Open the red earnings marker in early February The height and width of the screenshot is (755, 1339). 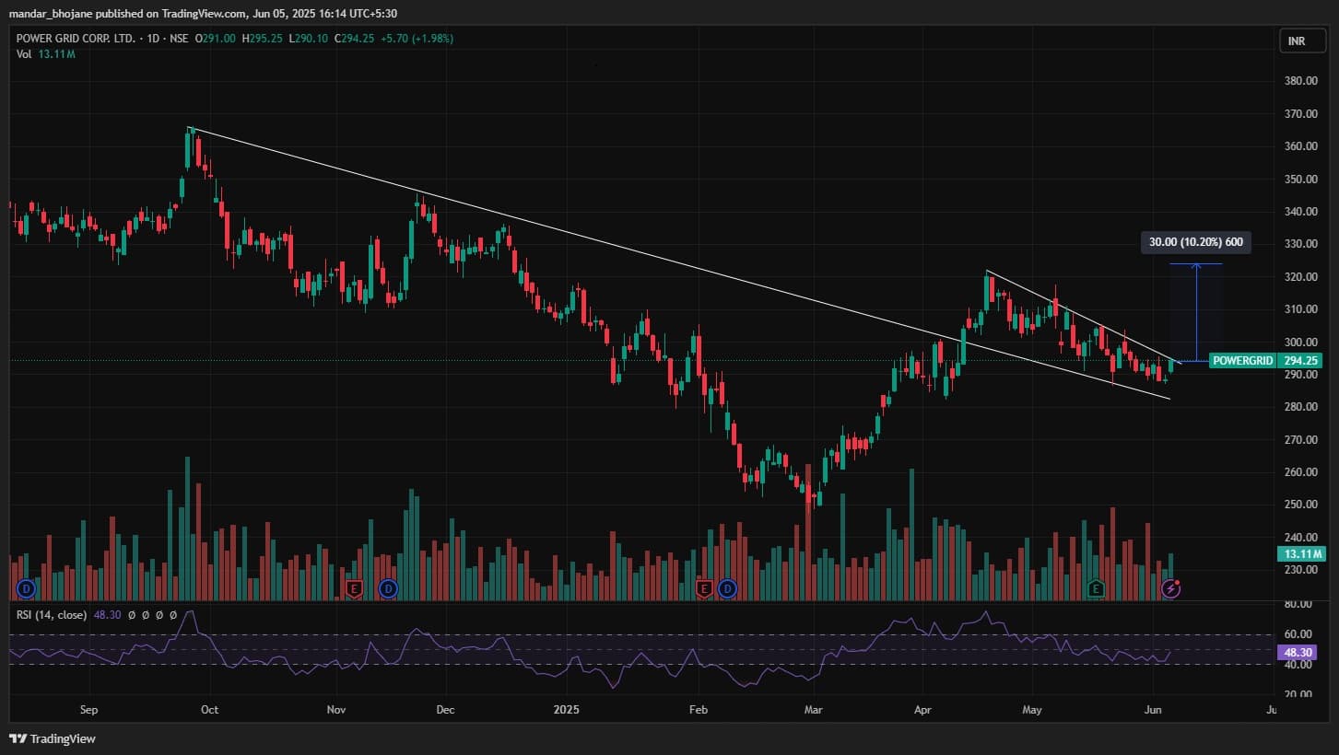704,587
